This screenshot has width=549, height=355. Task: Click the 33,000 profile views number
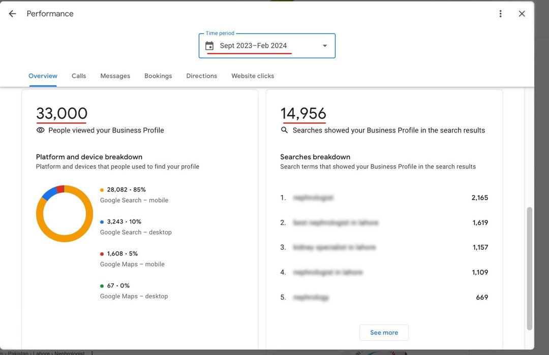[62, 113]
